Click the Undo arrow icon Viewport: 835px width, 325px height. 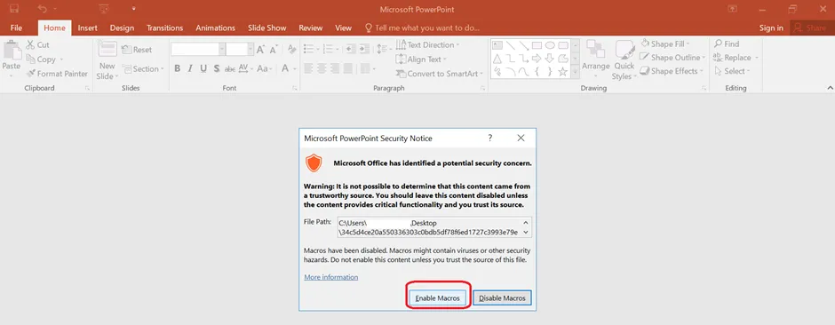coord(42,9)
